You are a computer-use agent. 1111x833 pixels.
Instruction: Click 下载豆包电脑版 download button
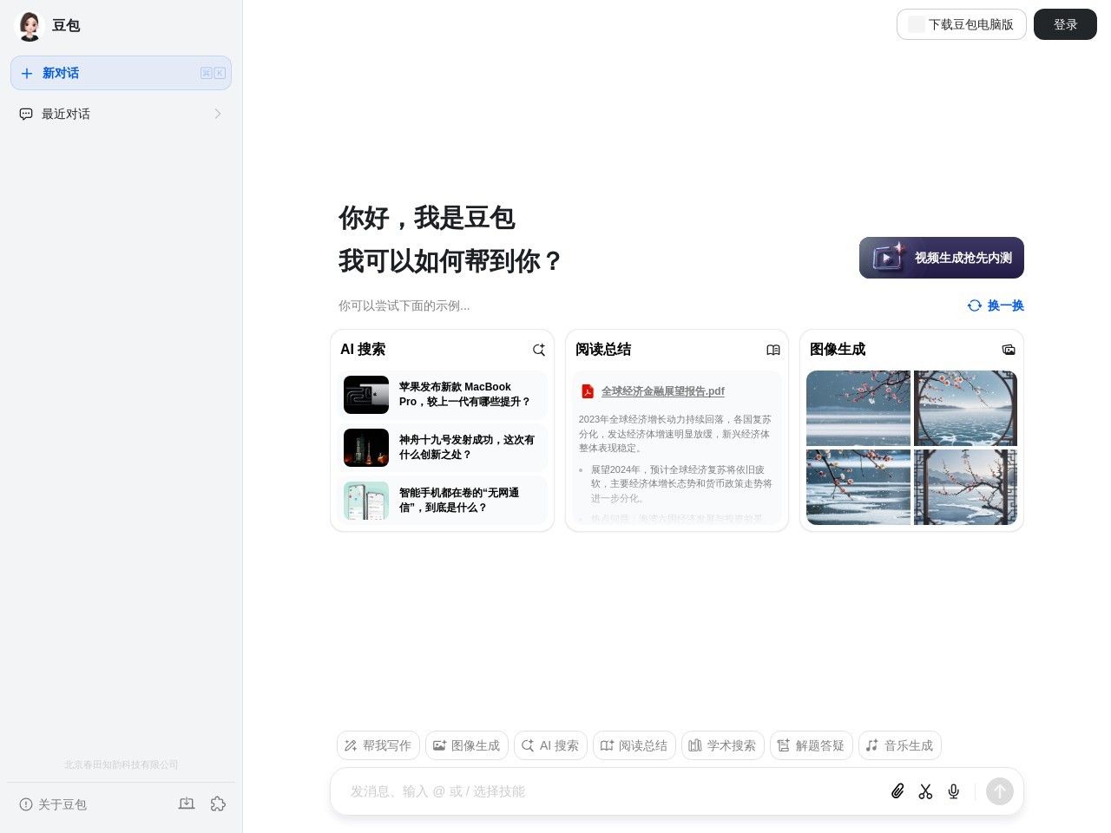click(961, 24)
